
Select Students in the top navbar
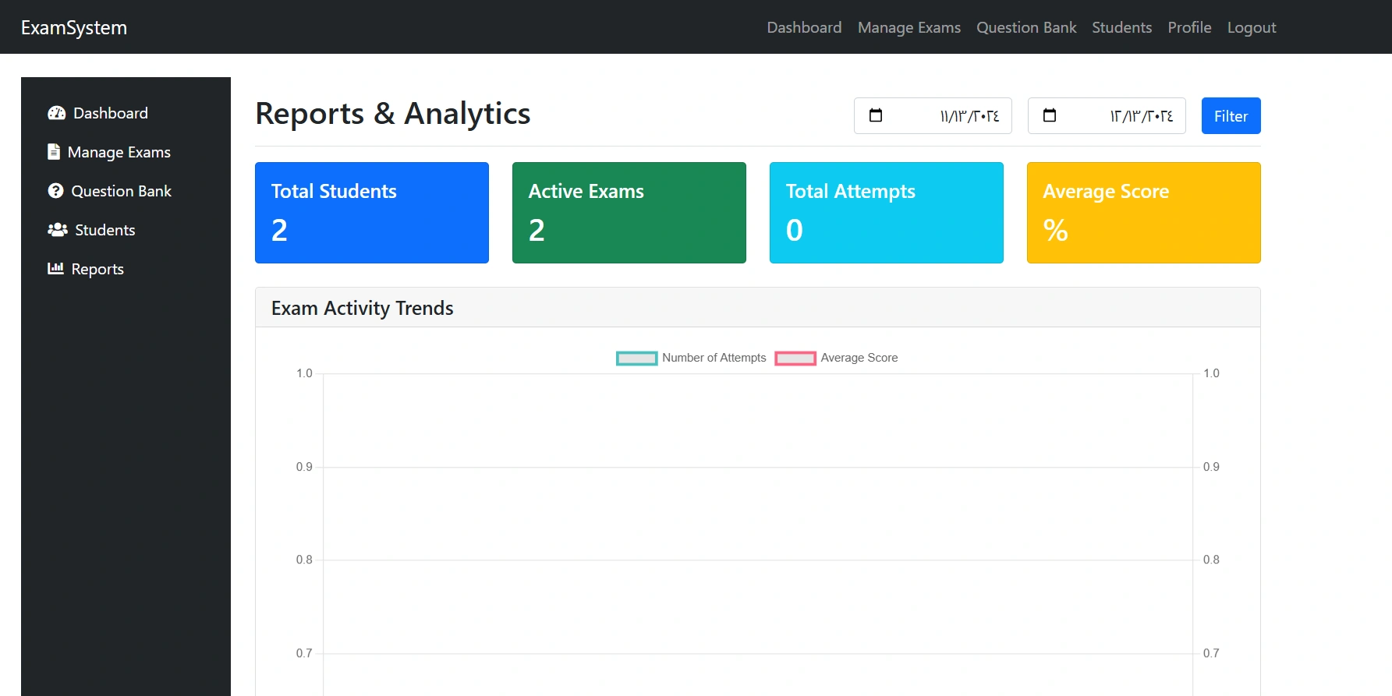point(1121,27)
